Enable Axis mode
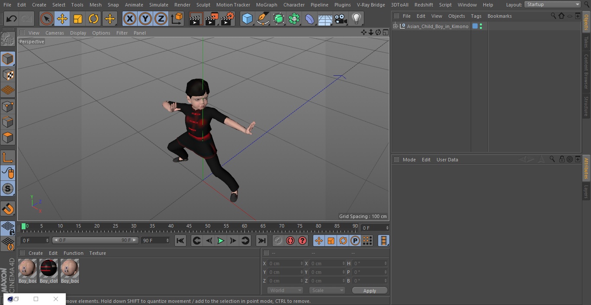The height and width of the screenshot is (305, 591). click(8, 157)
